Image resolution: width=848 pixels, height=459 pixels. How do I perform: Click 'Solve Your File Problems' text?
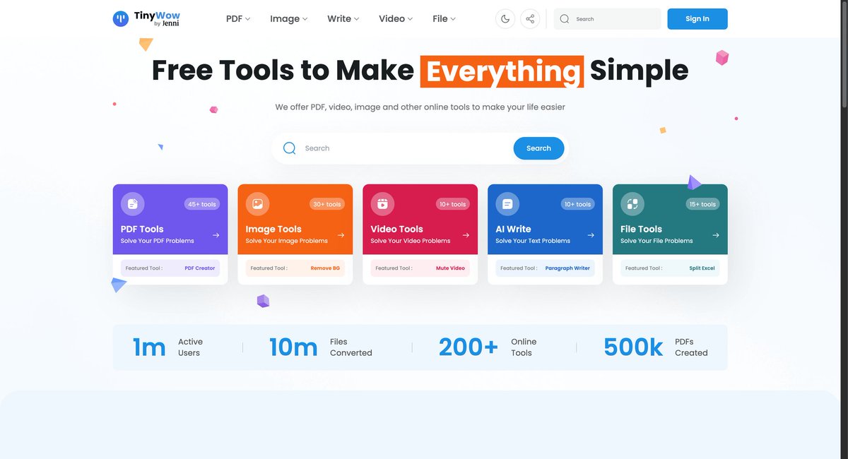(x=656, y=241)
